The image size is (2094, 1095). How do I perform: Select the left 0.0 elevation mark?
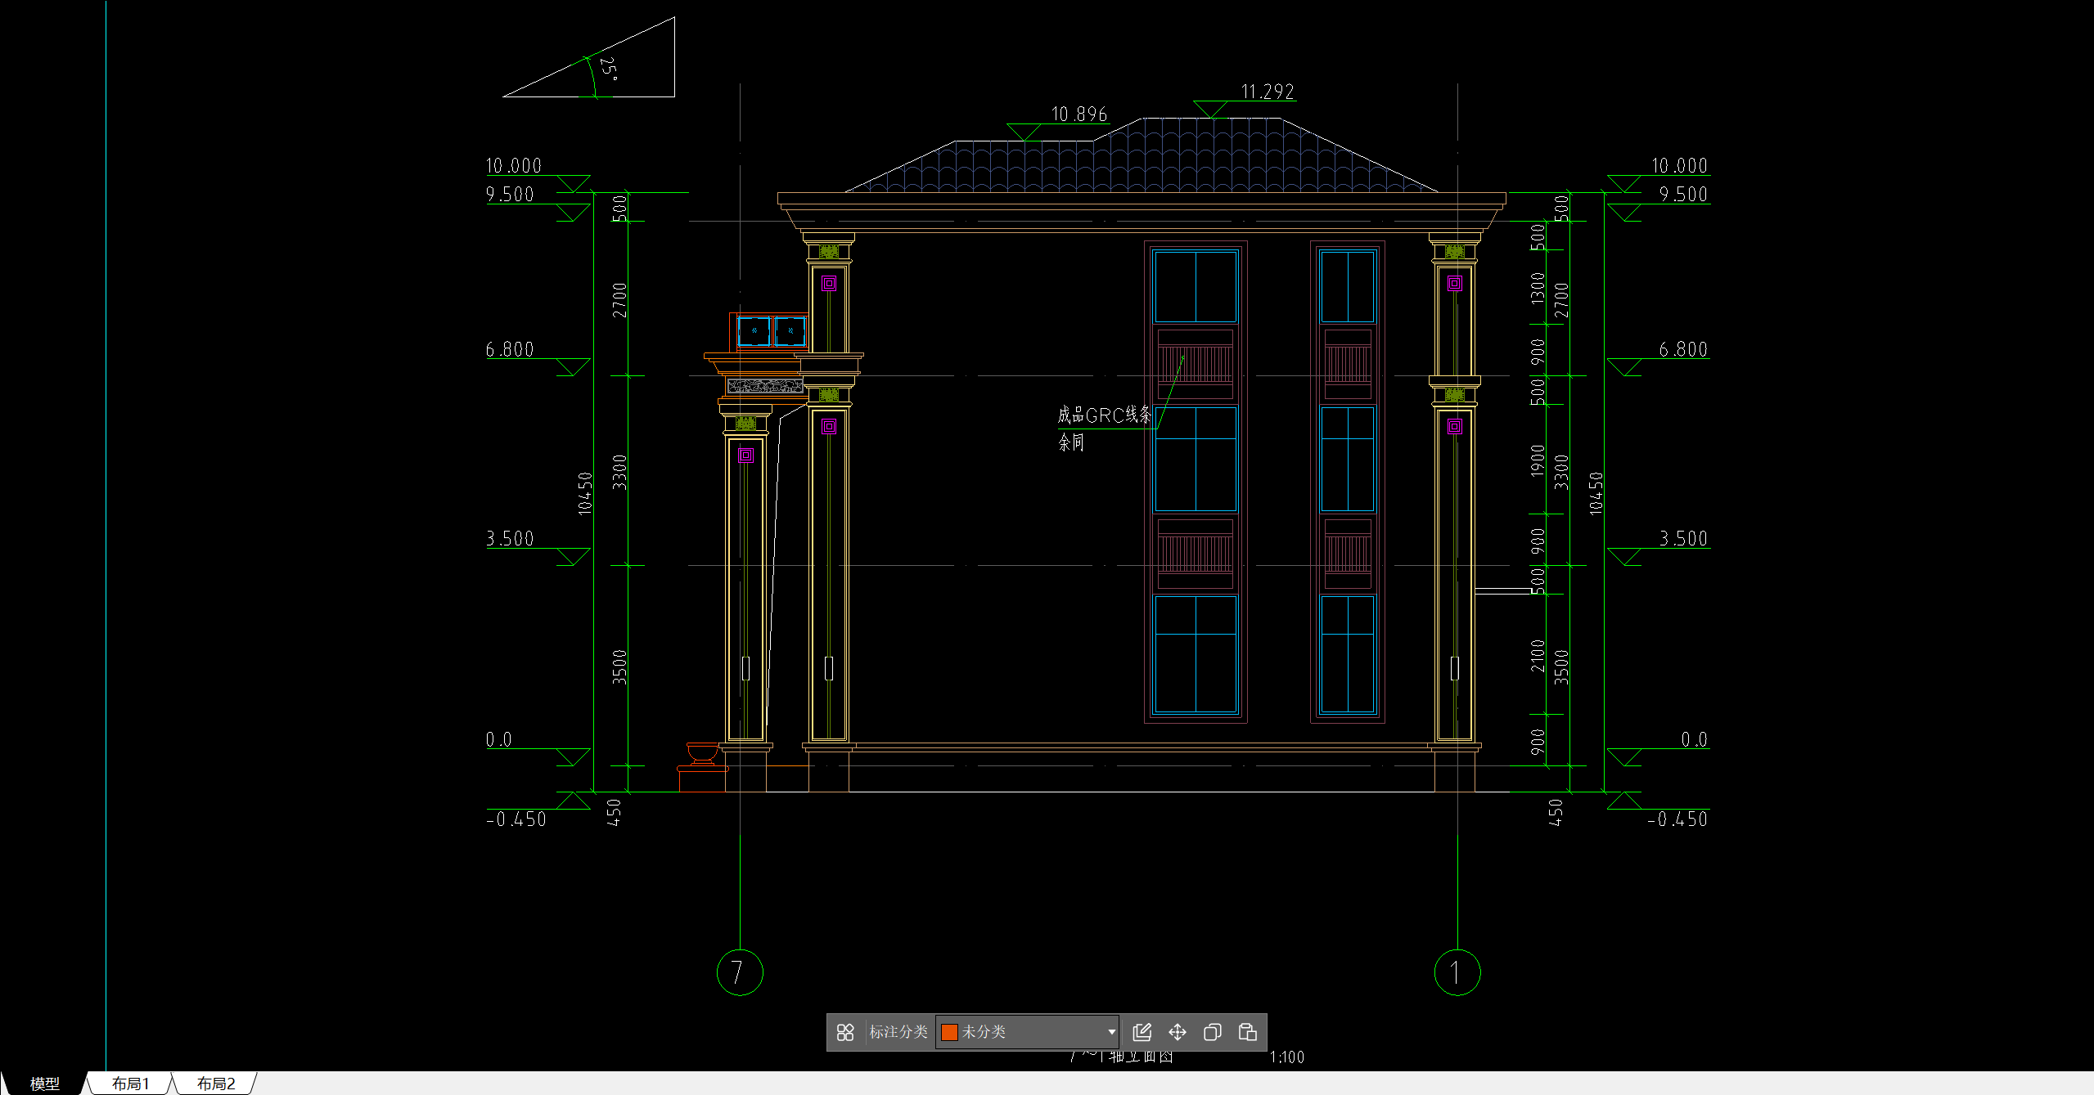coord(498,740)
